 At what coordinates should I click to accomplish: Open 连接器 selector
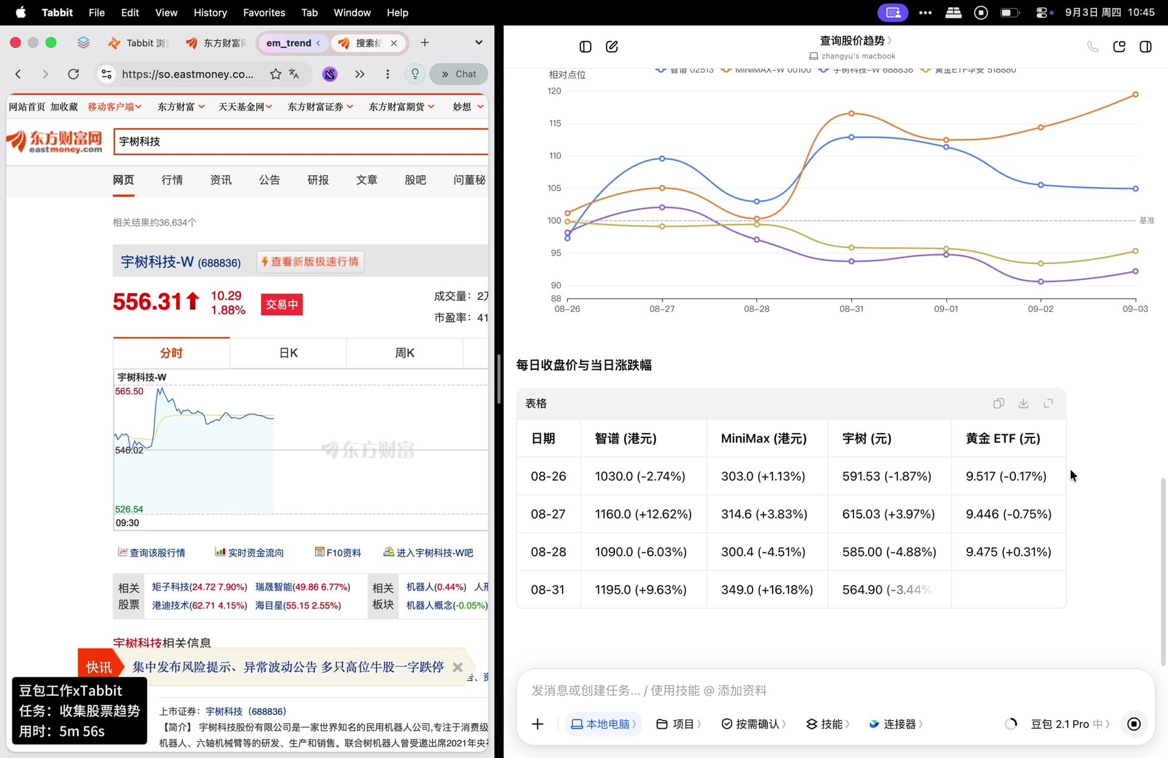(895, 724)
